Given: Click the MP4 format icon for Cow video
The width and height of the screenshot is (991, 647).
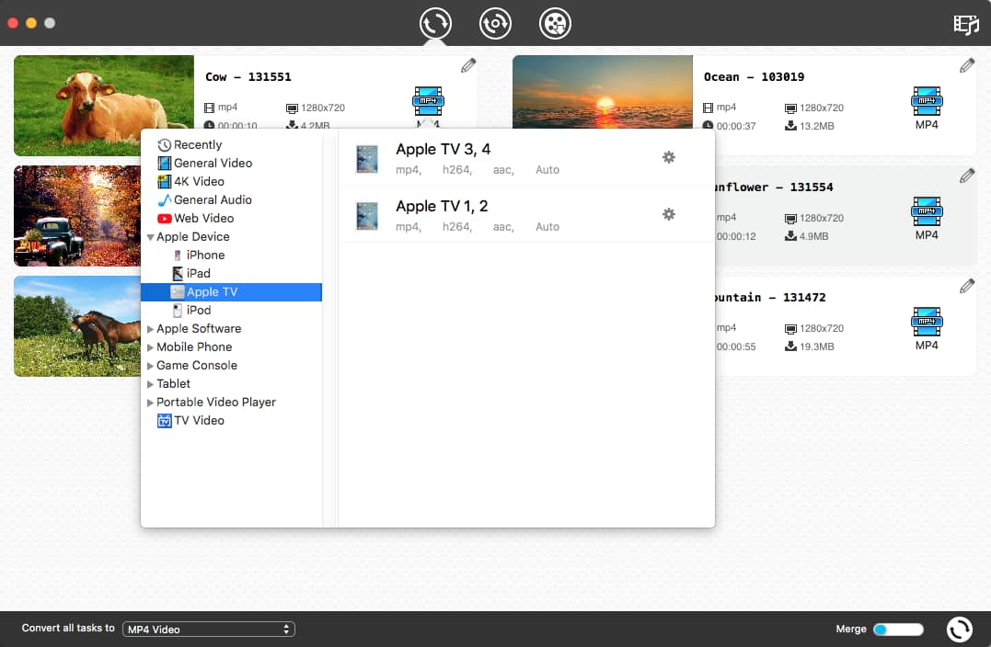Looking at the screenshot, I should [428, 102].
